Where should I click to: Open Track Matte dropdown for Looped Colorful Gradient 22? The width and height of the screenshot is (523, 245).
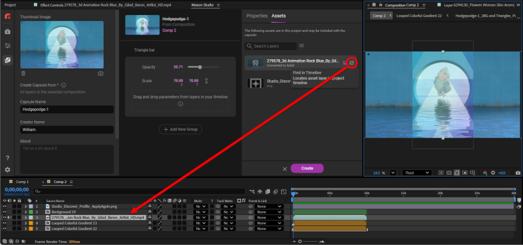(228, 229)
